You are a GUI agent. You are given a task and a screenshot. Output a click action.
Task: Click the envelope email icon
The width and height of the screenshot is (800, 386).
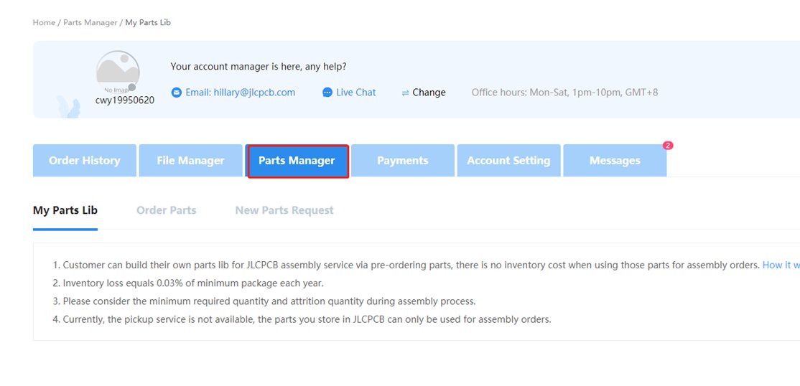177,93
